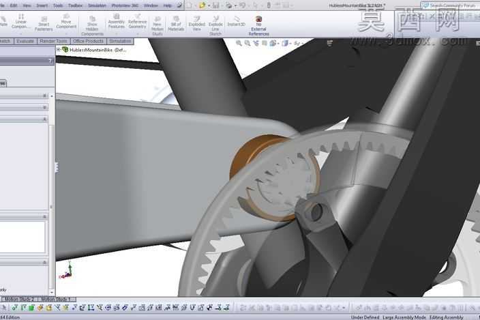Select Explode Line Sketch tool
The width and height of the screenshot is (480, 320).
(x=215, y=26)
